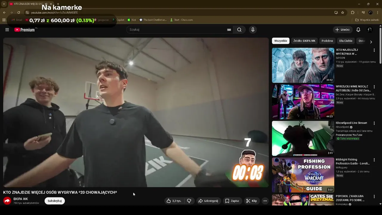Click the magnifier search button

pos(239,30)
